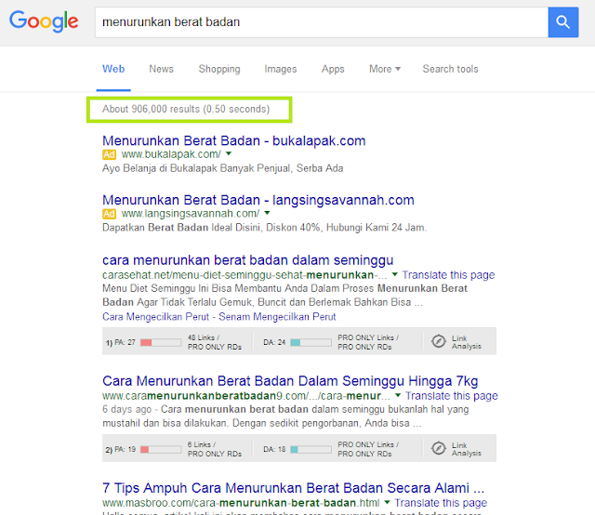Translate the masbroo.com page
The width and height of the screenshot is (595, 515).
[441, 503]
